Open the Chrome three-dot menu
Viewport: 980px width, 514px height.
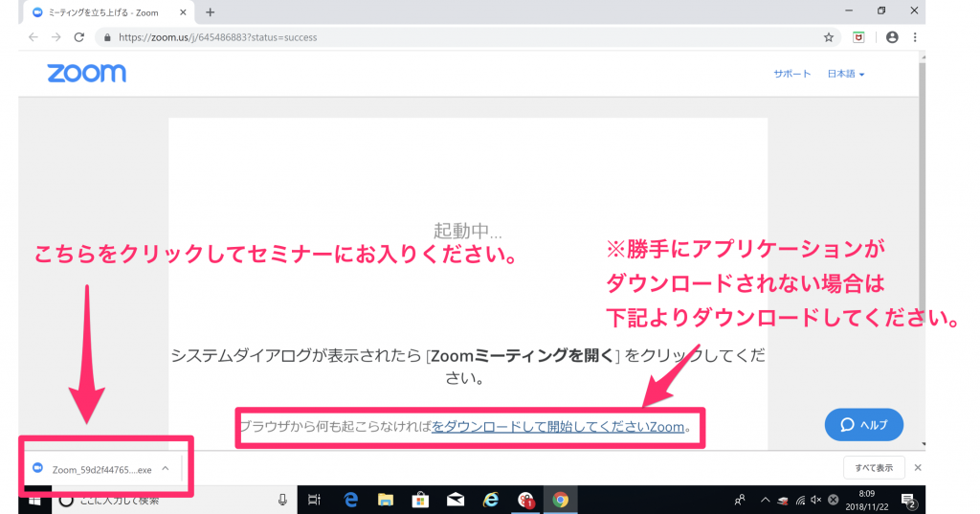(x=915, y=37)
